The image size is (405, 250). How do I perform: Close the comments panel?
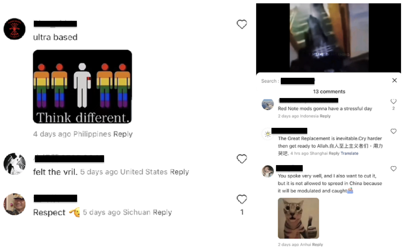(394, 80)
